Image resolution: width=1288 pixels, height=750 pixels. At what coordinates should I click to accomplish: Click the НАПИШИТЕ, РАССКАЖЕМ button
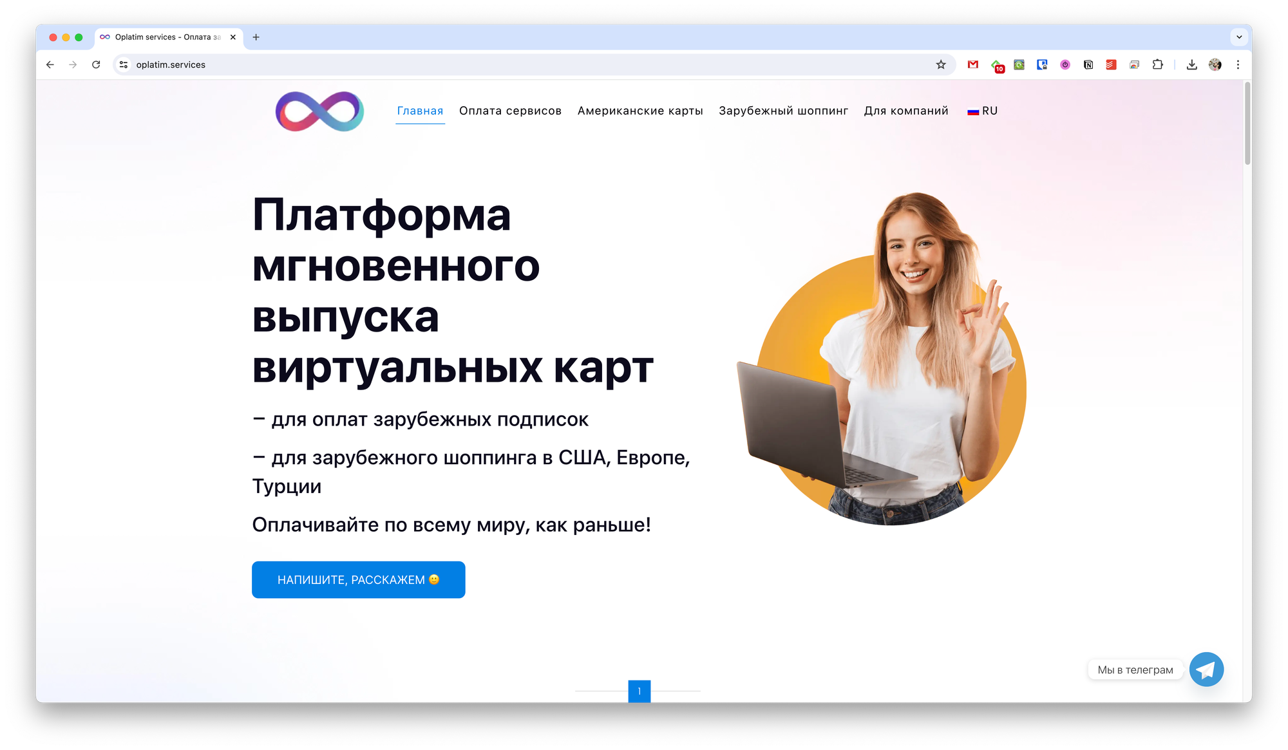tap(358, 579)
